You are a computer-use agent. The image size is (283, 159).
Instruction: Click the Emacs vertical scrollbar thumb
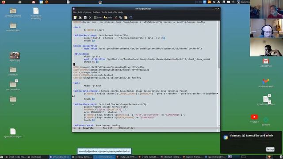[x=219, y=45]
